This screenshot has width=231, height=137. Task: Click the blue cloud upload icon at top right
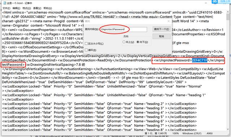click(x=215, y=1)
